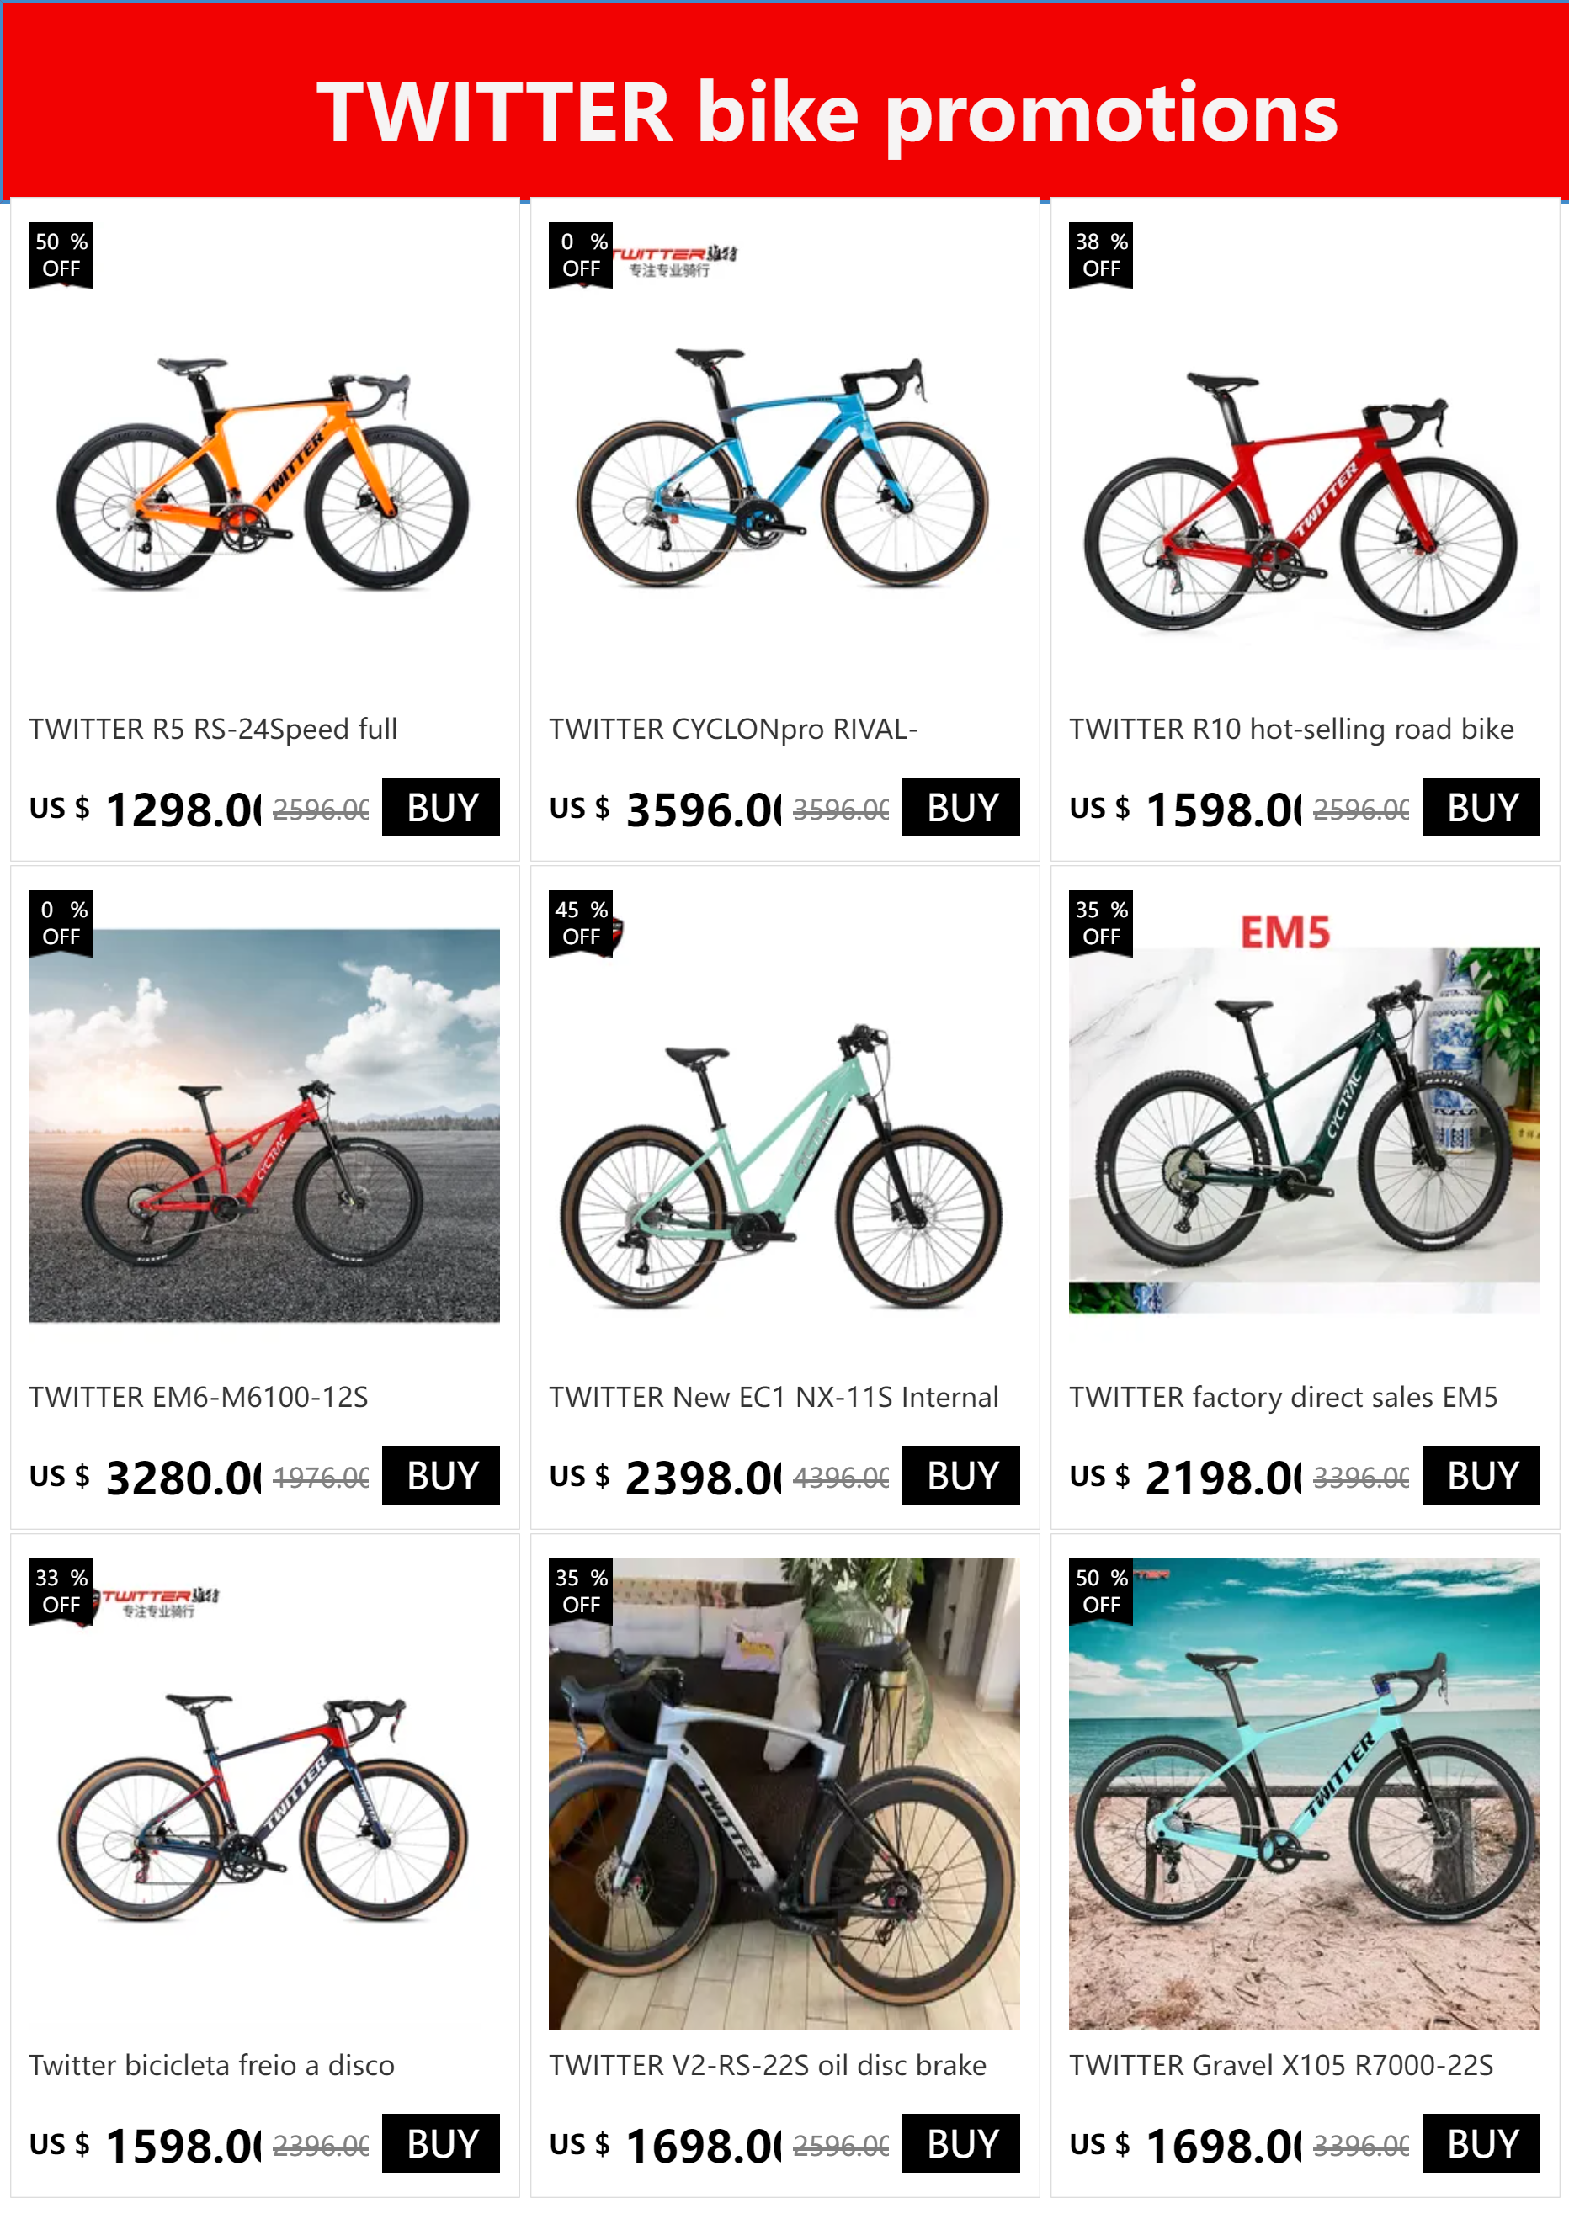Image resolution: width=1569 pixels, height=2235 pixels.
Task: Click BUY for Twitter bicicleta freio a disco
Action: (x=440, y=2142)
